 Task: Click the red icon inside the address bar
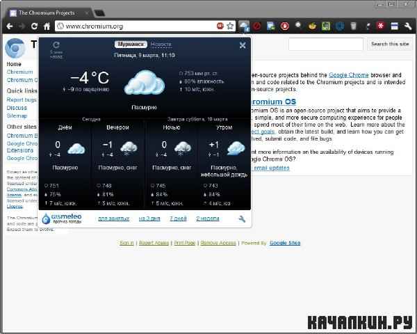(220, 26)
